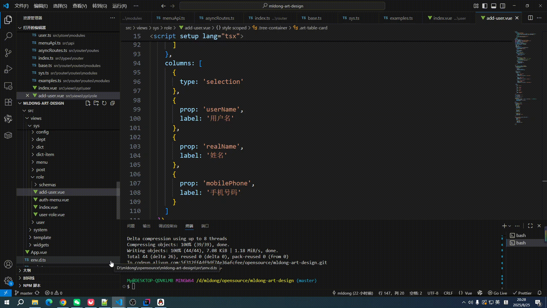The width and height of the screenshot is (547, 308).
Task: Refresh the explorer file tree
Action: click(x=104, y=103)
